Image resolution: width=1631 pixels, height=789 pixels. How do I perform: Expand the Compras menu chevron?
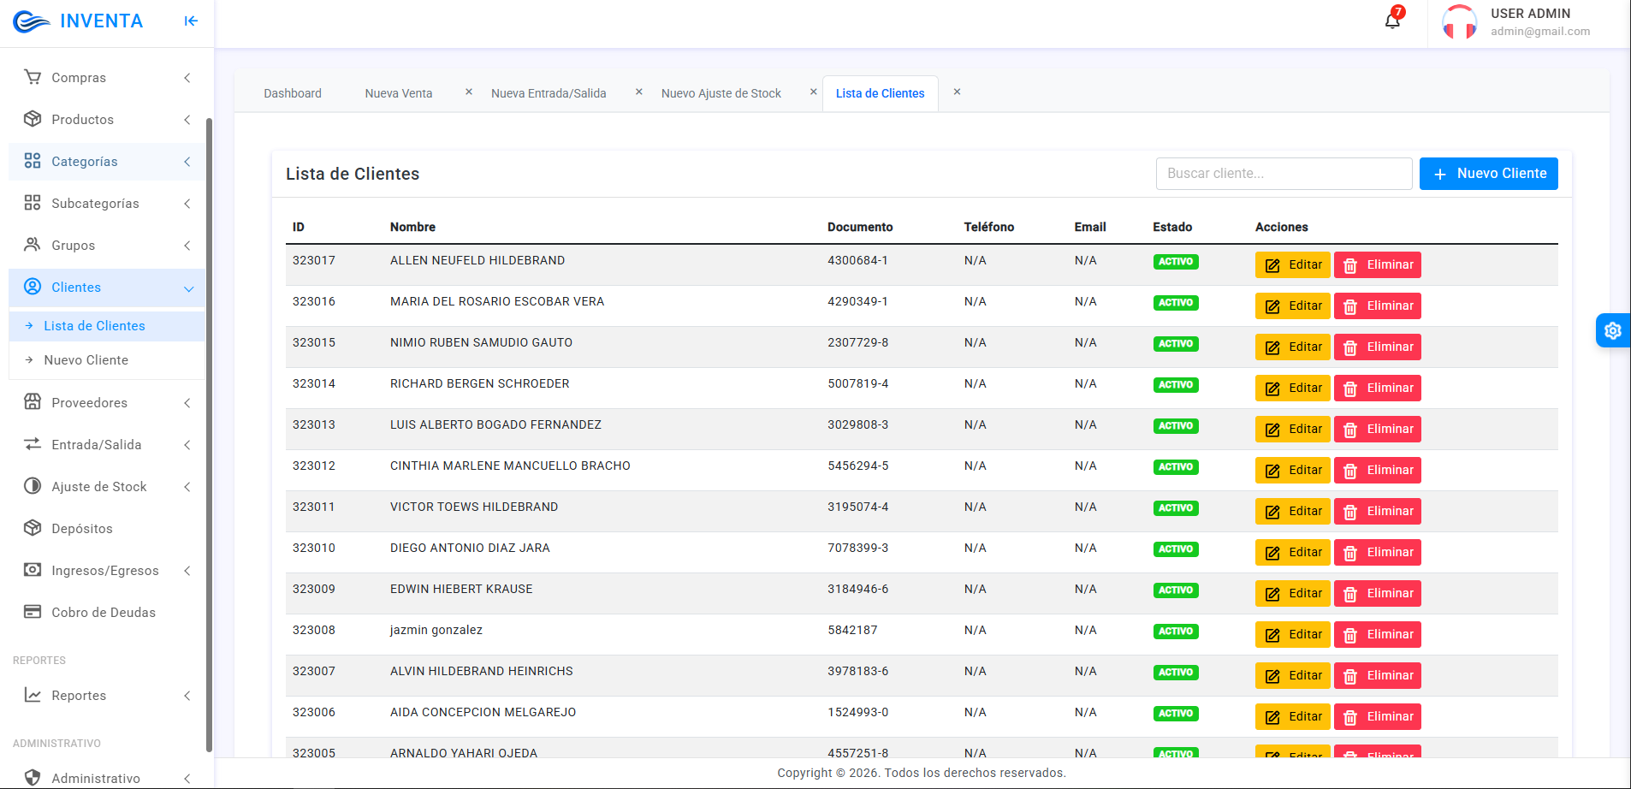[x=187, y=78]
